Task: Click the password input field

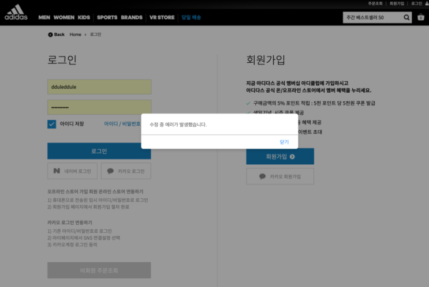Action: tap(99, 107)
